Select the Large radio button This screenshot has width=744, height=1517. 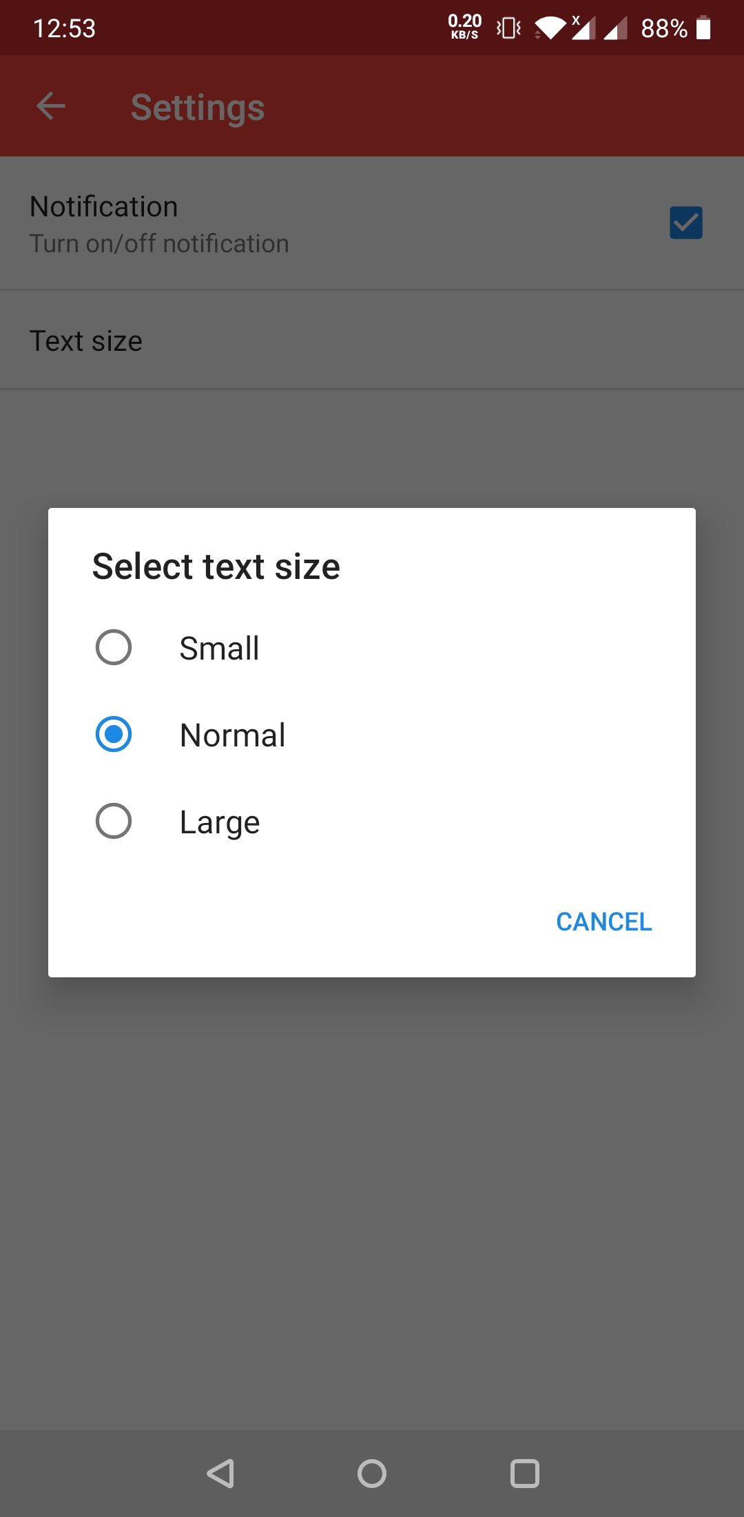114,821
